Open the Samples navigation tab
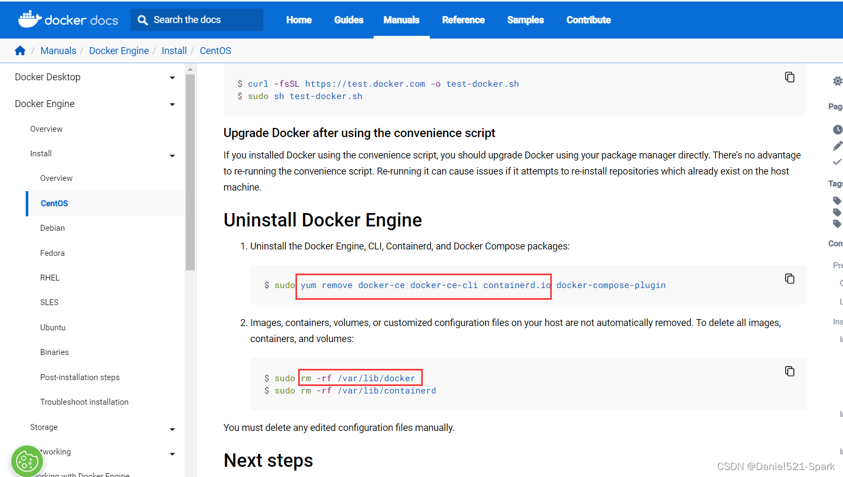843x477 pixels. pyautogui.click(x=526, y=20)
